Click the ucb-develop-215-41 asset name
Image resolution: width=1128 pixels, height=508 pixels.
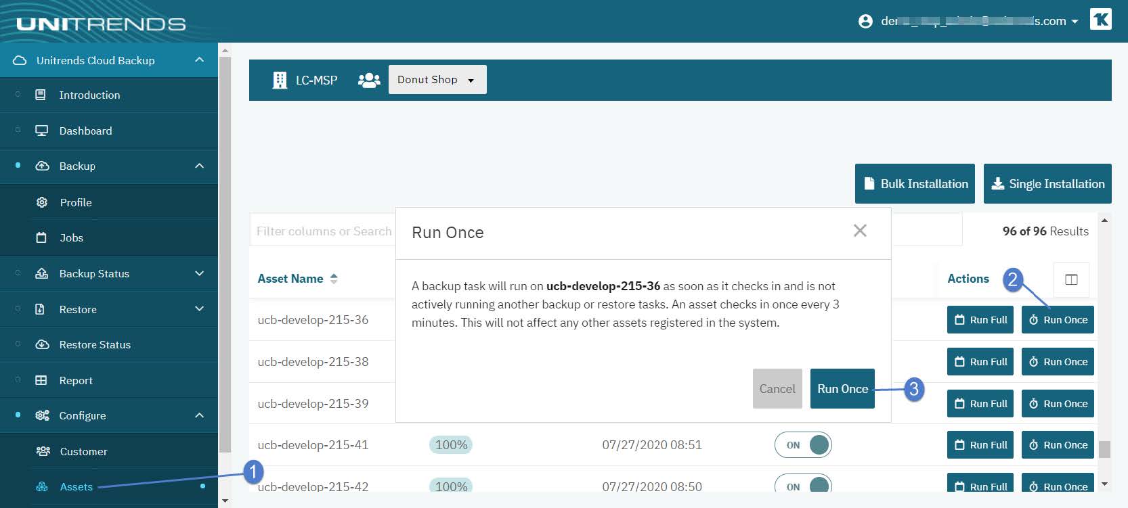[313, 445]
